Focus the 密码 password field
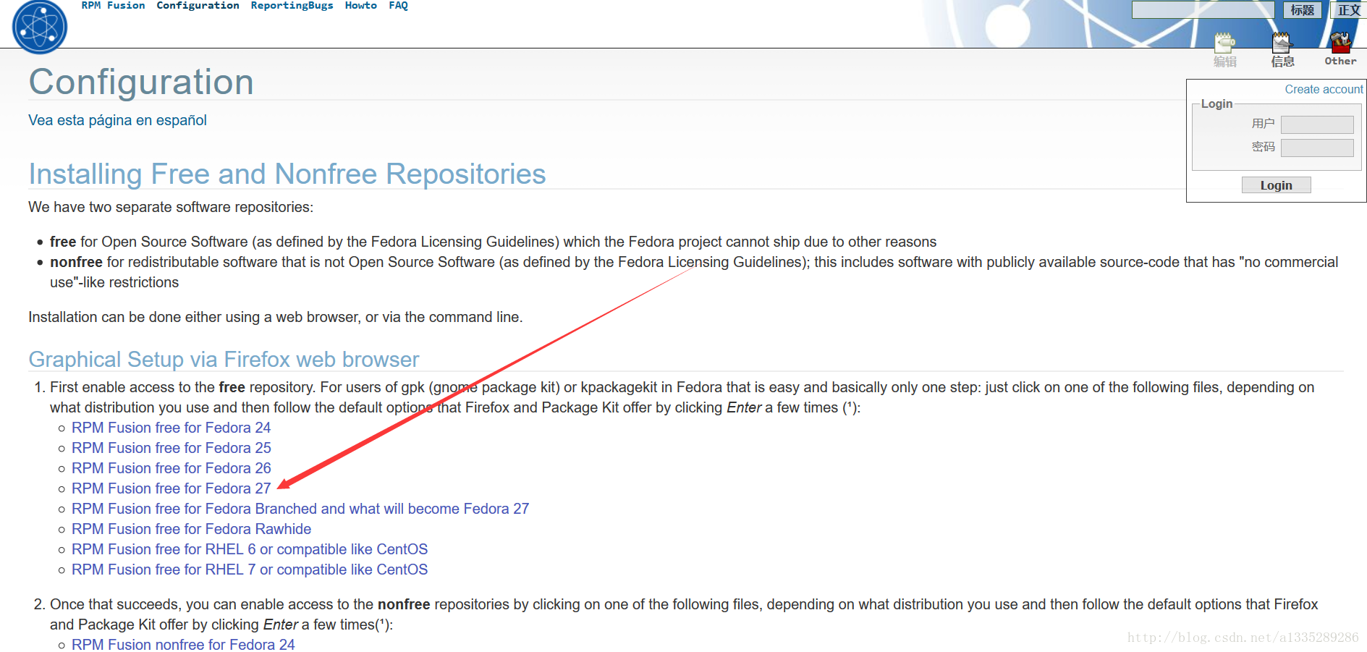 click(1317, 148)
